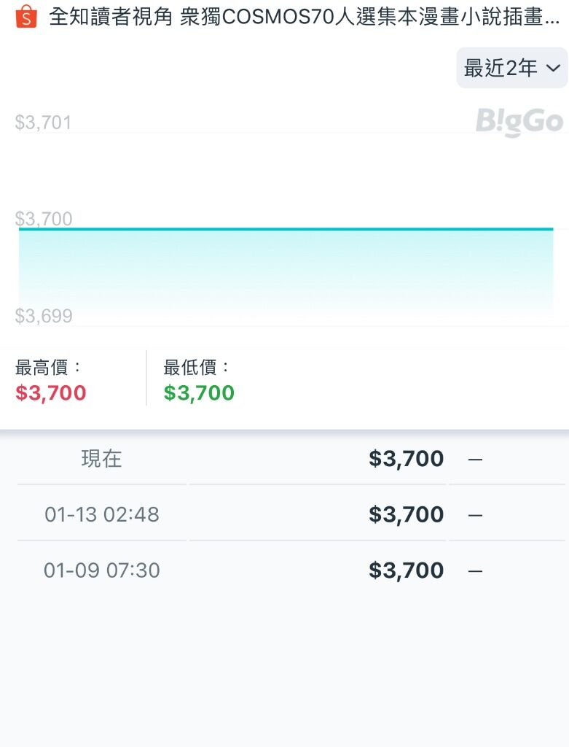
Task: Click the $3,701 axis label
Action: (x=43, y=123)
